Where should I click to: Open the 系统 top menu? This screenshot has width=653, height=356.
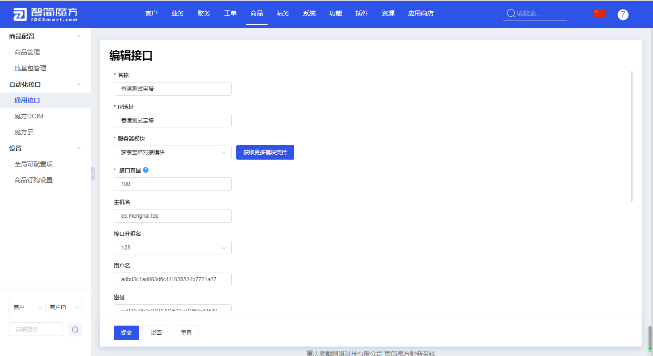309,13
